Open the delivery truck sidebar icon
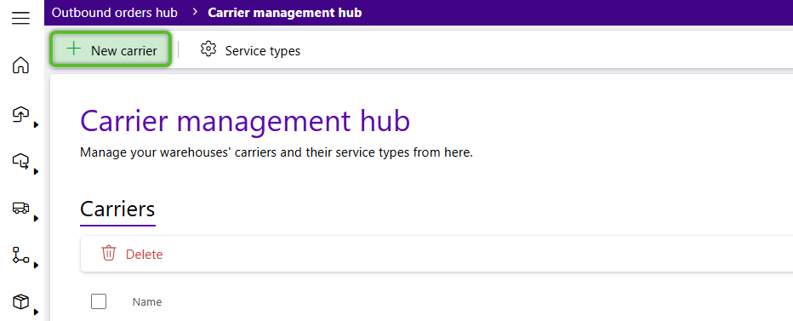Screen dimensions: 793x321 (x=20, y=208)
